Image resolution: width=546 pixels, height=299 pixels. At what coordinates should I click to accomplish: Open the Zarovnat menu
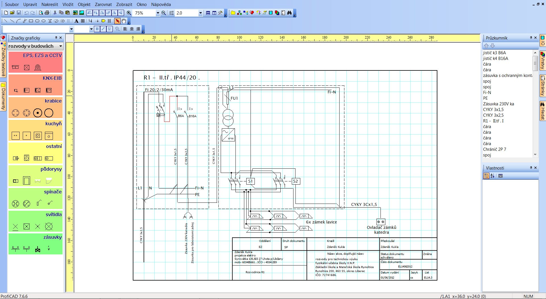pyautogui.click(x=103, y=5)
